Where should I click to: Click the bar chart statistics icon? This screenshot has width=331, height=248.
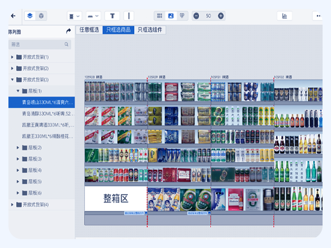click(x=284, y=16)
